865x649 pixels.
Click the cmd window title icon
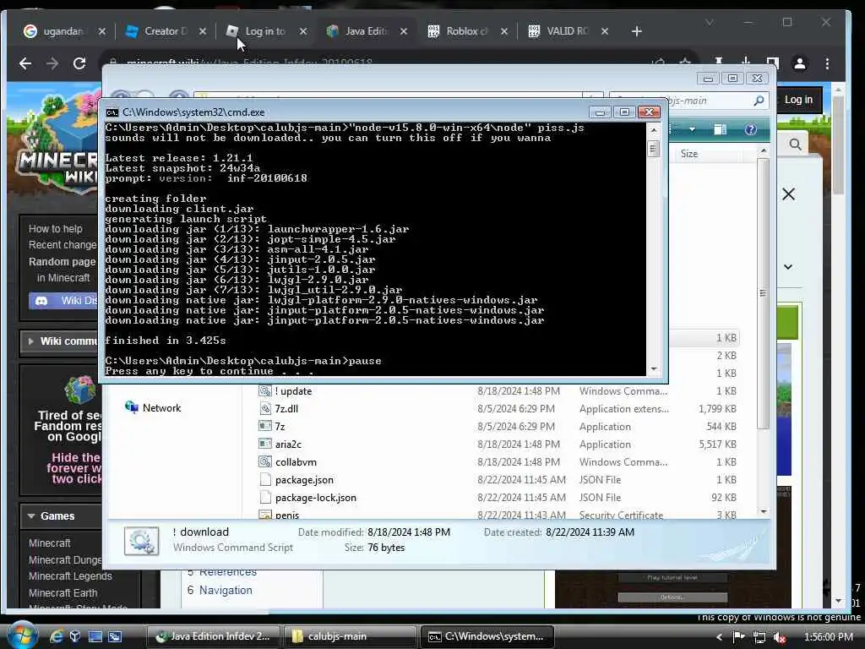point(112,112)
